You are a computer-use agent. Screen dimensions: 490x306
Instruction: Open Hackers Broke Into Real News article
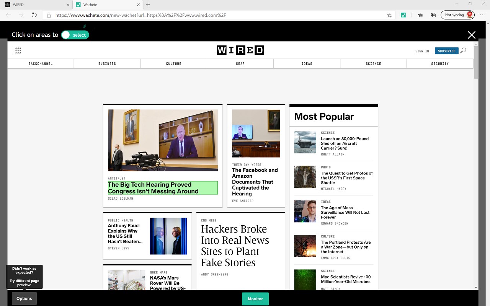(235, 246)
